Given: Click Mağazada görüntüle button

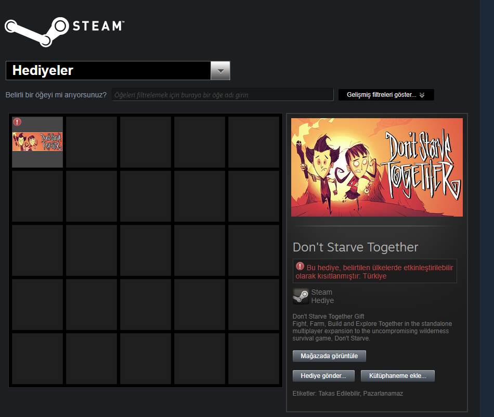Looking at the screenshot, I should [x=329, y=356].
